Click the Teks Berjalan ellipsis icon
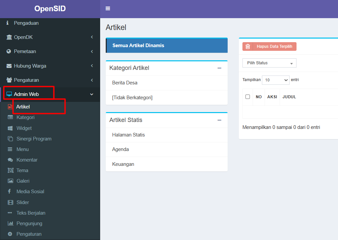 coord(10,213)
